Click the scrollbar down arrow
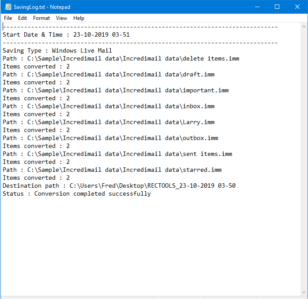This screenshot has width=308, height=299. (304, 292)
